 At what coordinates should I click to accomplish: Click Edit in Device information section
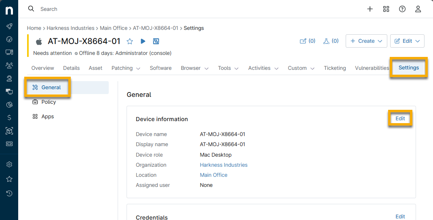(400, 119)
